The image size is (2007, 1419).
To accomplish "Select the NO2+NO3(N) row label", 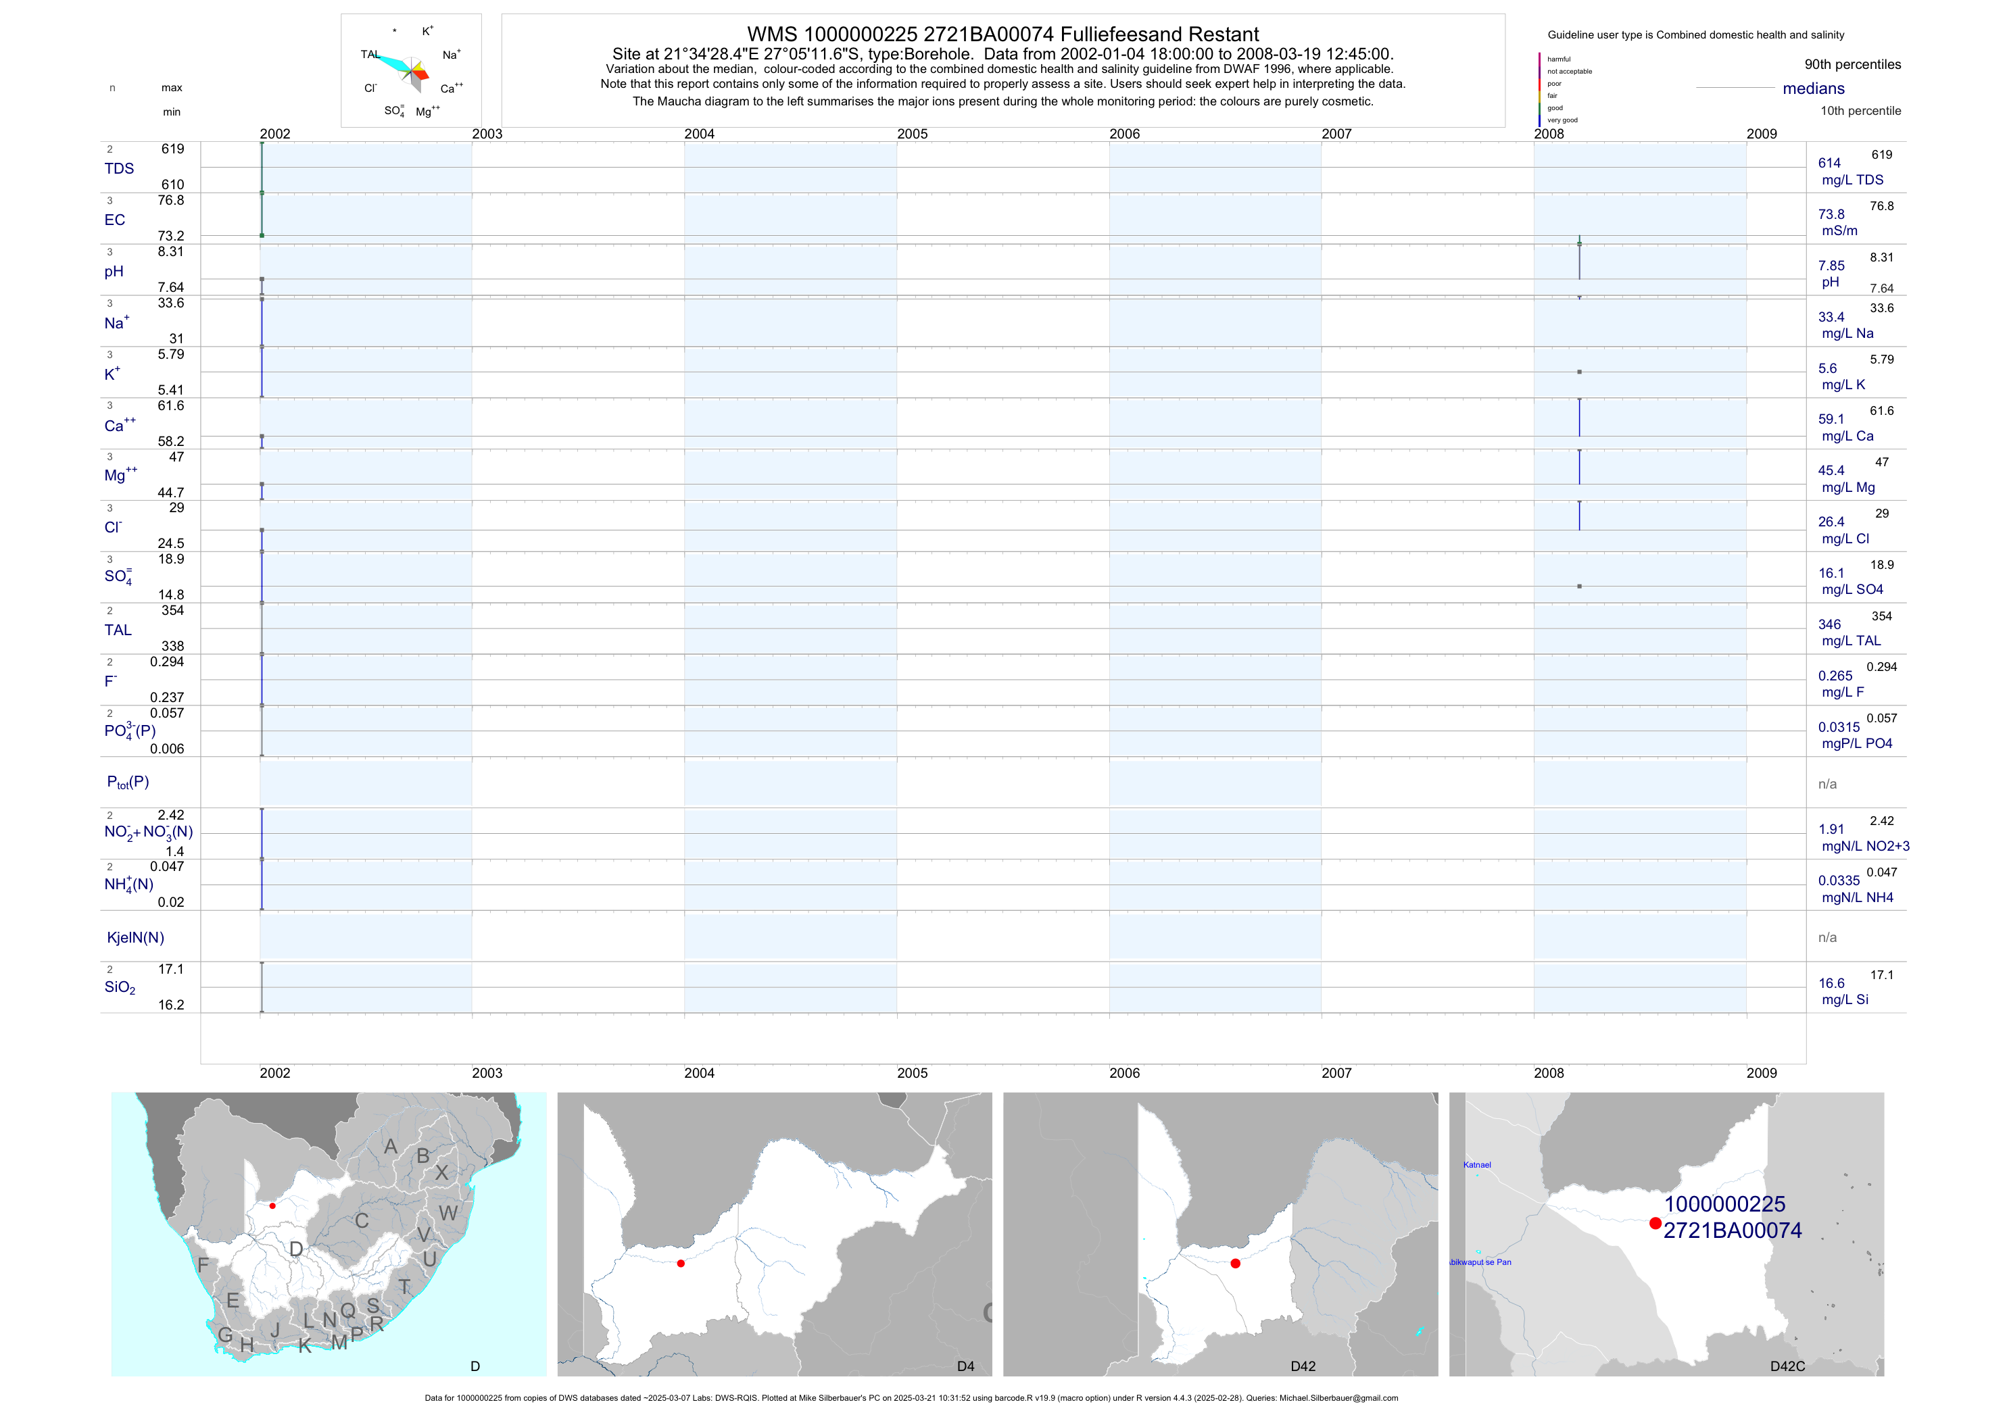I will click(148, 832).
